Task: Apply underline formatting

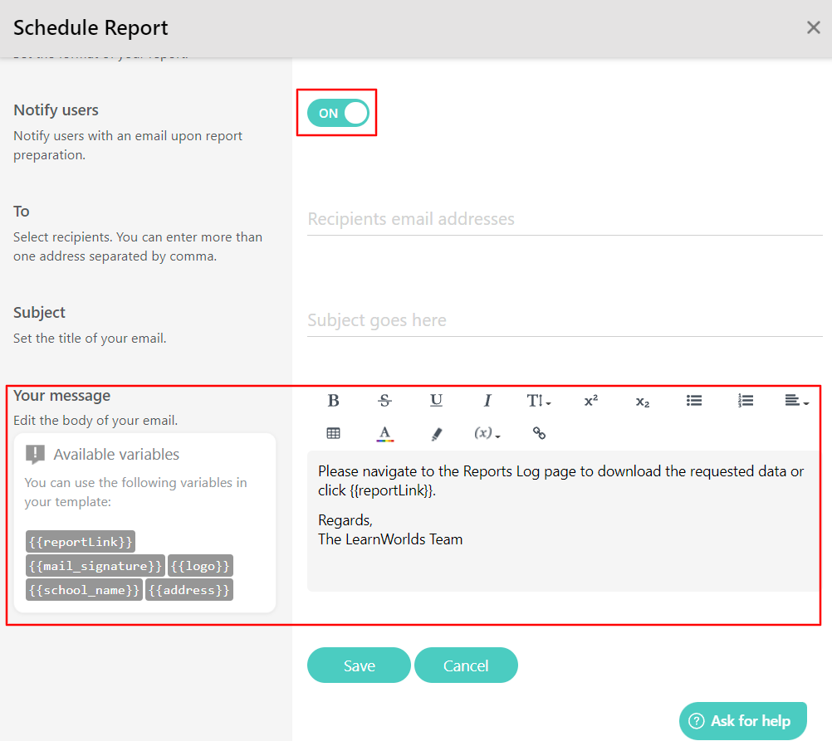Action: (436, 401)
